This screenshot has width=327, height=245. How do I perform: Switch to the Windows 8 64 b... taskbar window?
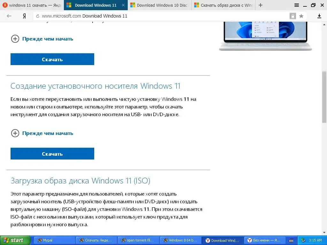[180, 240]
